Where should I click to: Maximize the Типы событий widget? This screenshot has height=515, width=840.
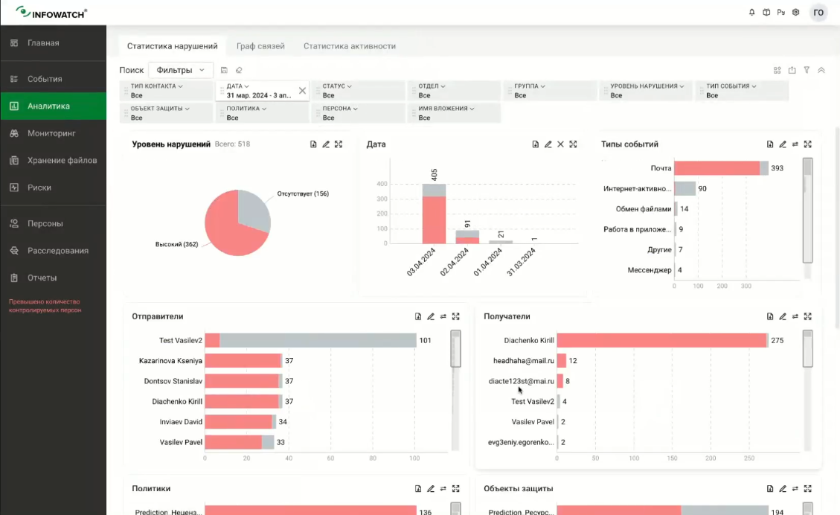click(x=808, y=144)
